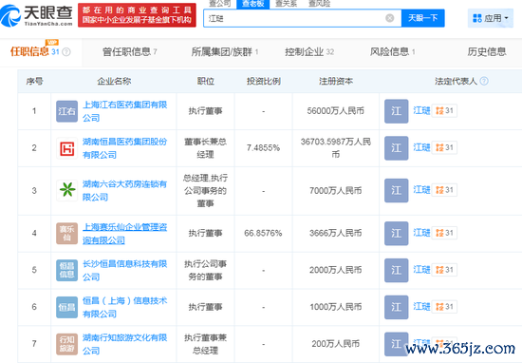
Task: Select the 56000万人民币 registered capital cell
Action: coord(336,111)
